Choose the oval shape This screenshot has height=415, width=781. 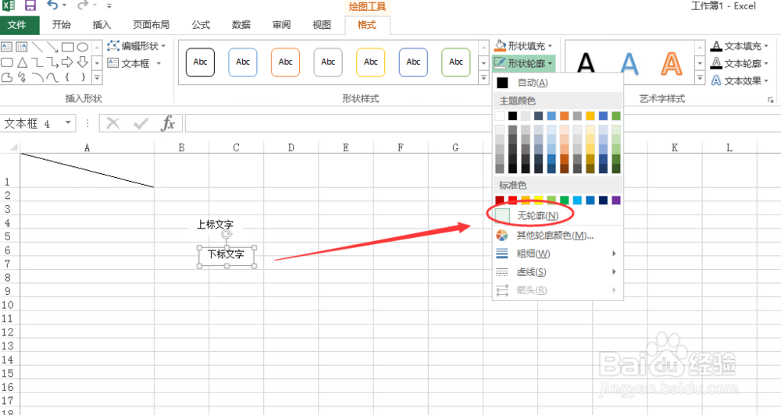tap(83, 48)
